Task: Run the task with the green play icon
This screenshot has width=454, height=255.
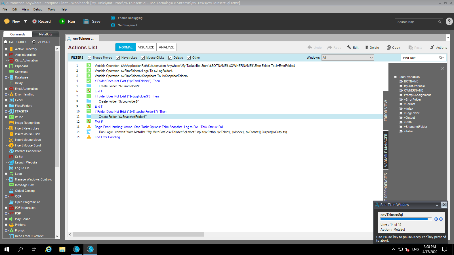Action: [62, 21]
